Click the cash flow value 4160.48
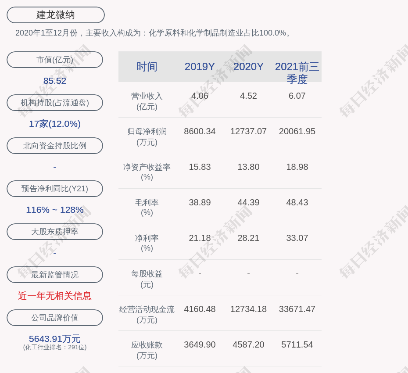408x373 pixels. click(200, 309)
